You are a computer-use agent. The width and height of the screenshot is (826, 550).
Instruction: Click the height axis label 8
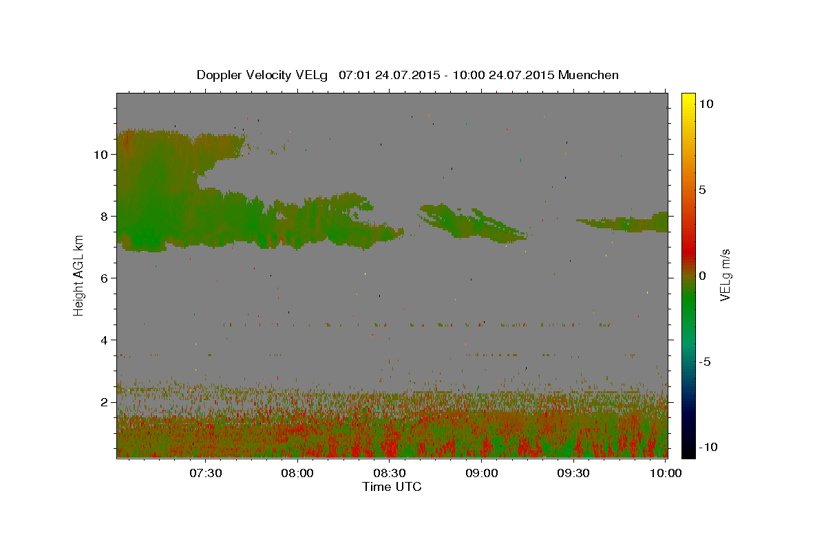coord(104,216)
